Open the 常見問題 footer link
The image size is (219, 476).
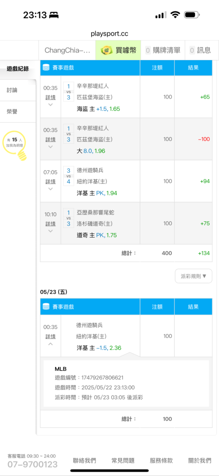123,460
